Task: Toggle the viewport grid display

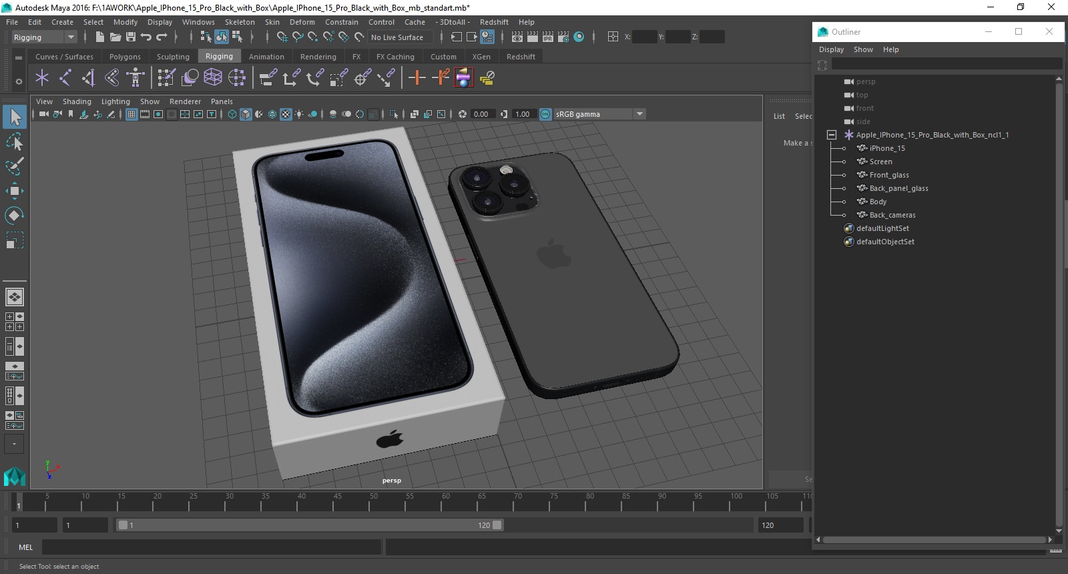Action: coord(131,114)
